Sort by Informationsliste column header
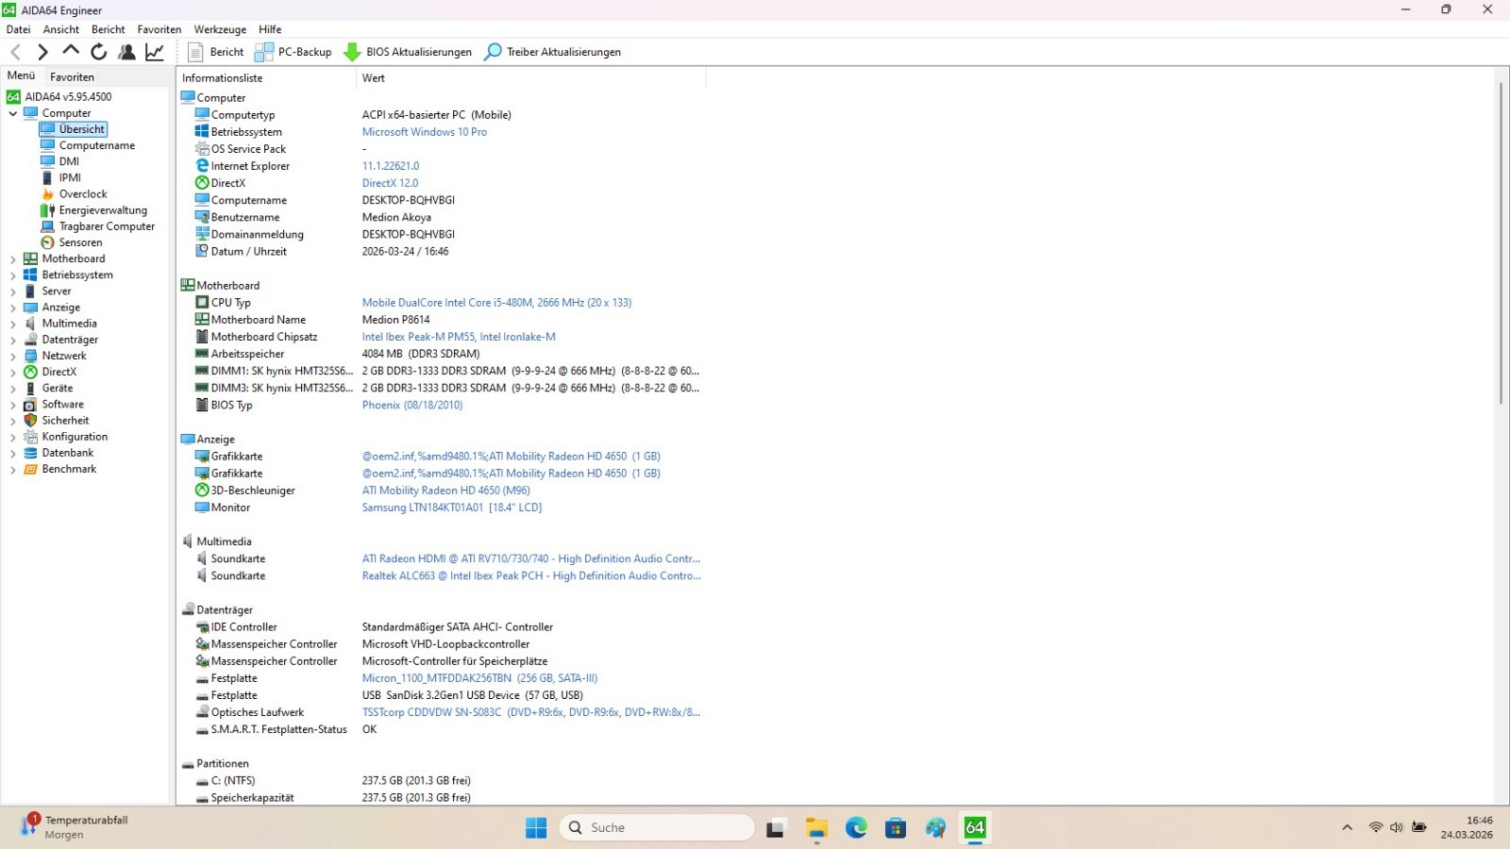 tap(266, 78)
